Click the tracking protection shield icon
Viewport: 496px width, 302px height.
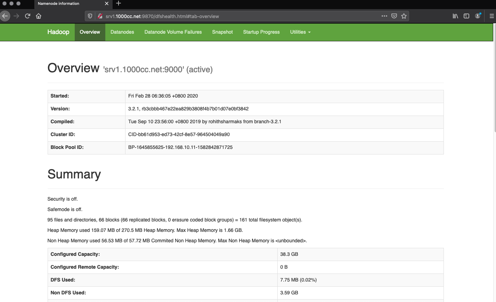pyautogui.click(x=90, y=16)
